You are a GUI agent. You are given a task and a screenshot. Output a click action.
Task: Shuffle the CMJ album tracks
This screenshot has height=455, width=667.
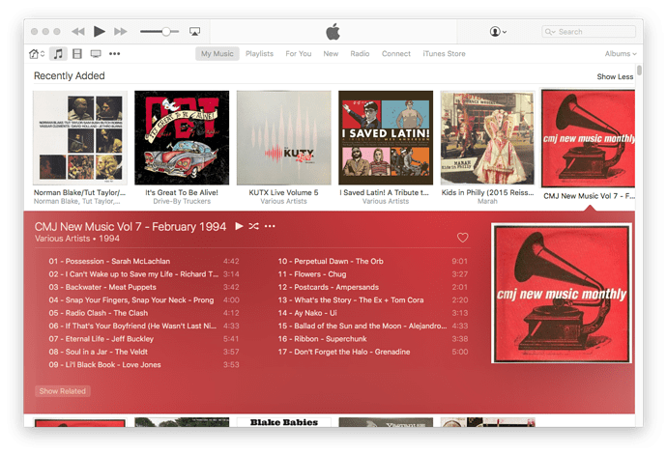click(x=253, y=226)
